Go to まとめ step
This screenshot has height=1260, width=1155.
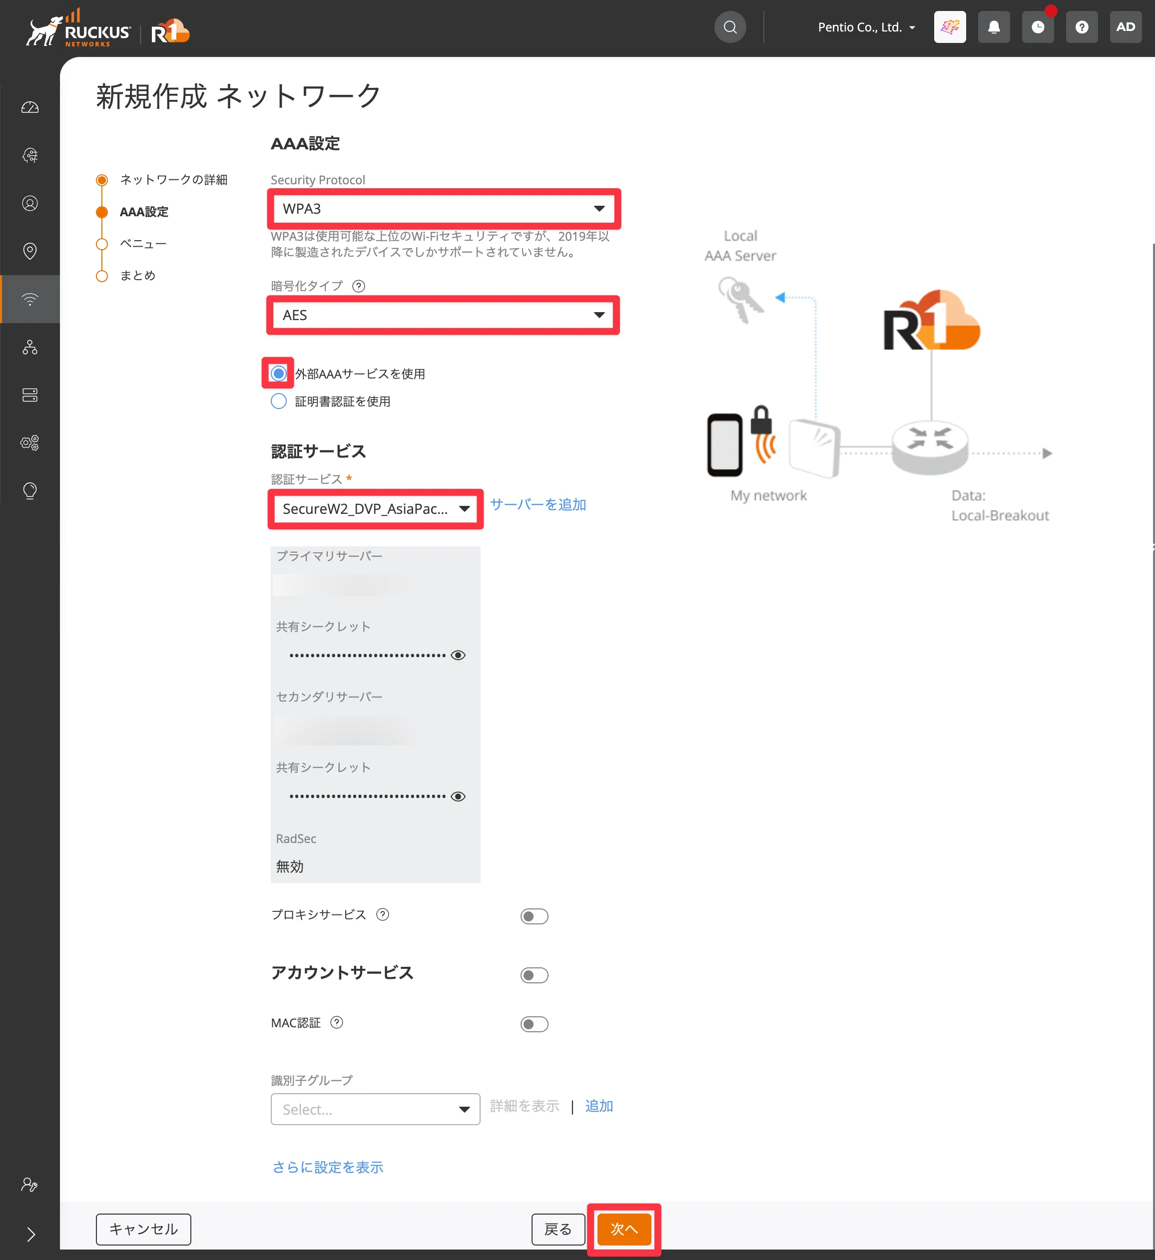tap(137, 276)
